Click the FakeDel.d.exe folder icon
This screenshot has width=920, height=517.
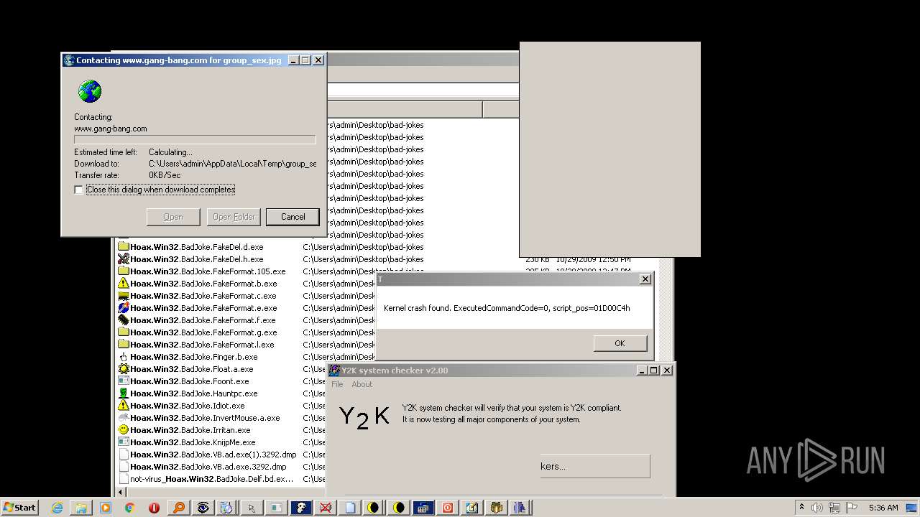(x=124, y=247)
